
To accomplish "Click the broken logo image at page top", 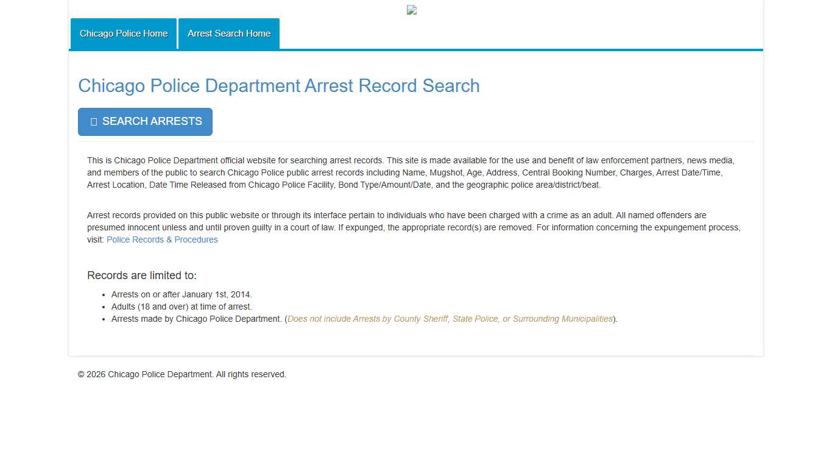I will click(x=411, y=10).
